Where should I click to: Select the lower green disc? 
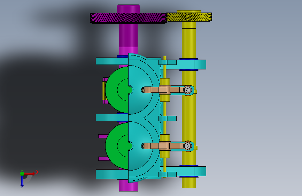(117, 146)
